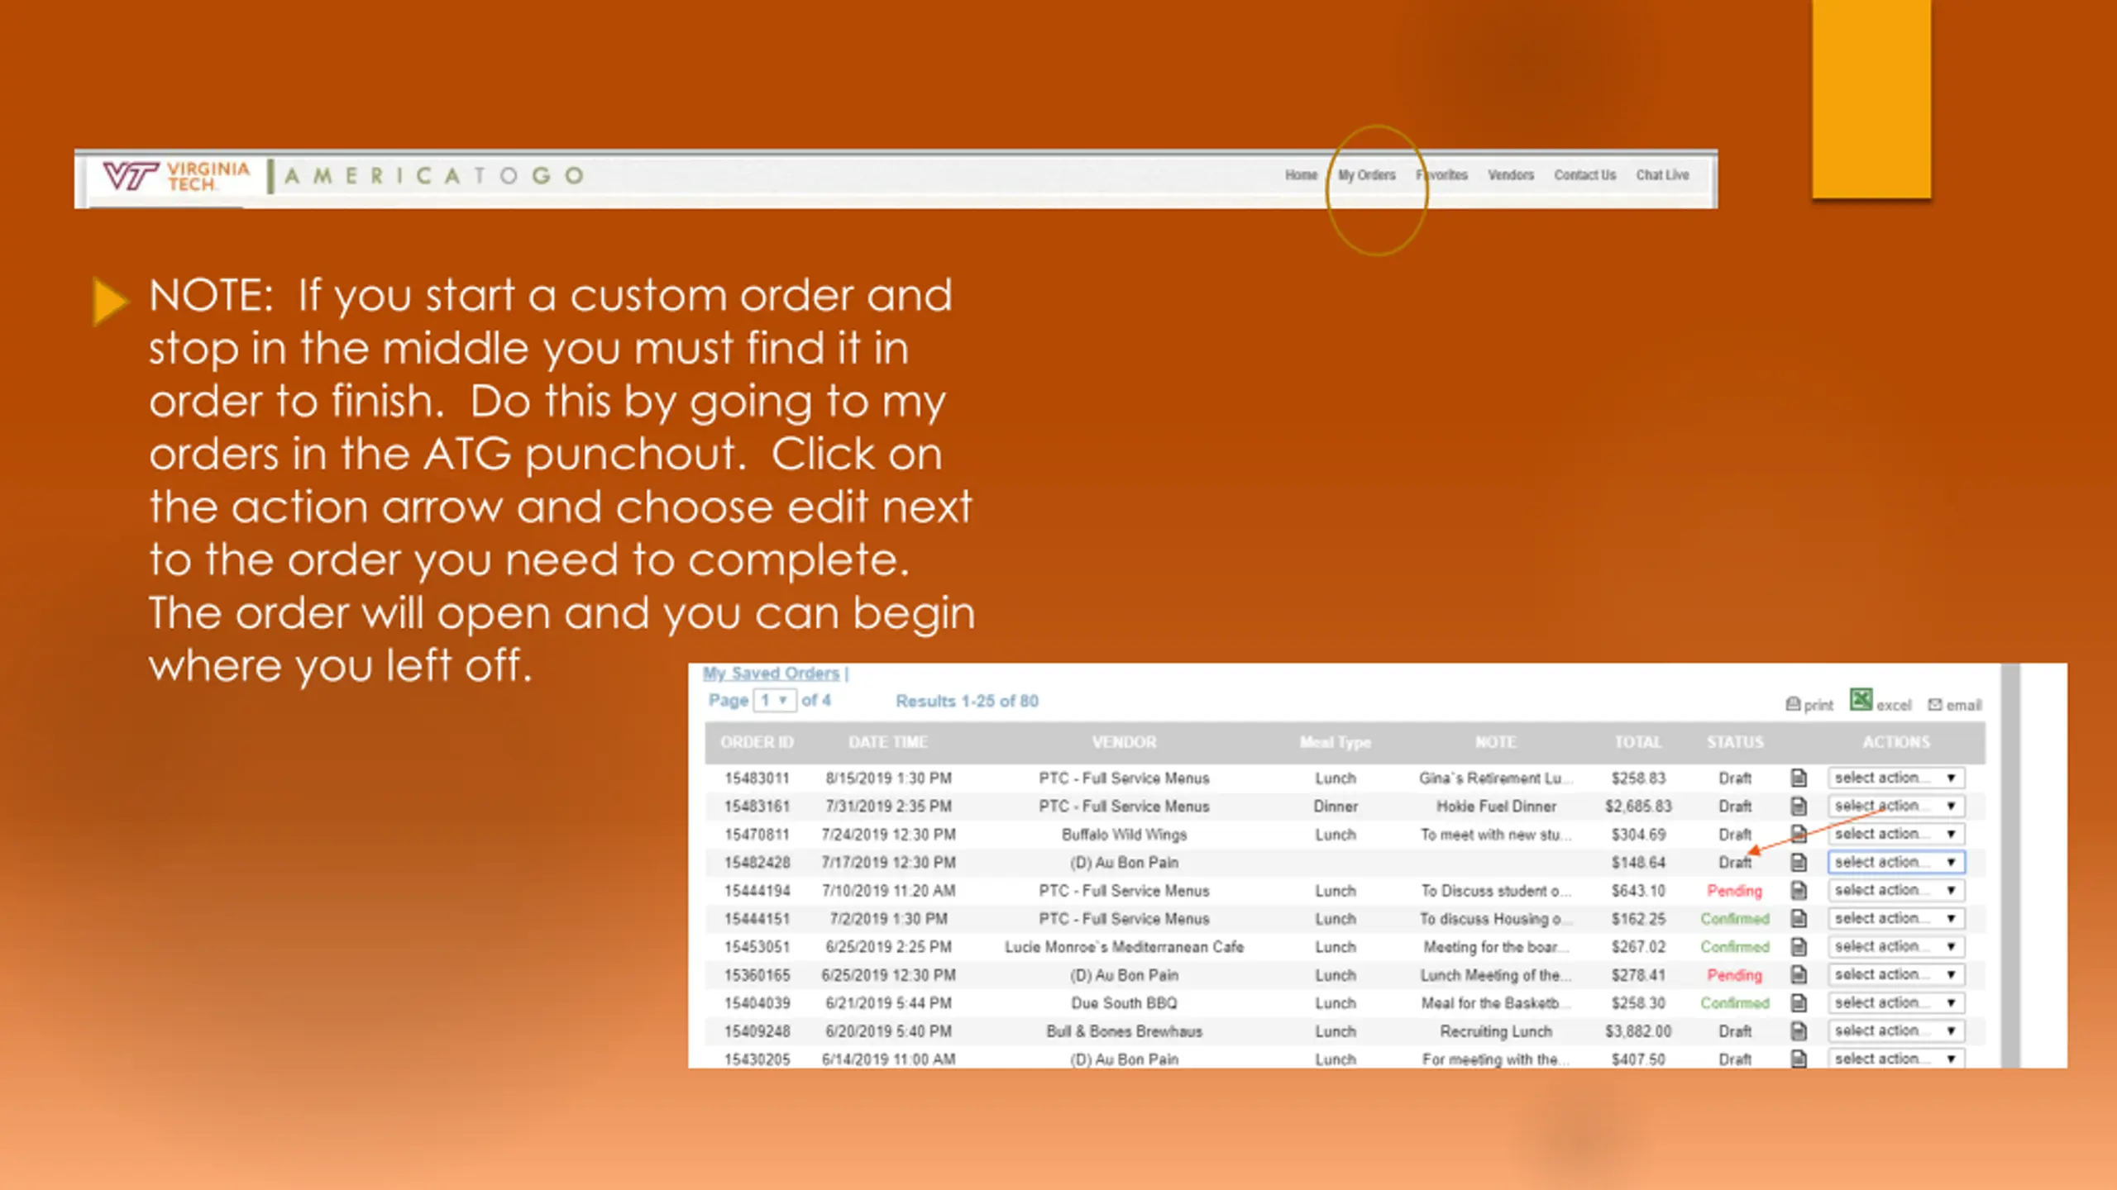The image size is (2117, 1190).
Task: Open the Page number dropdown
Action: tap(774, 701)
